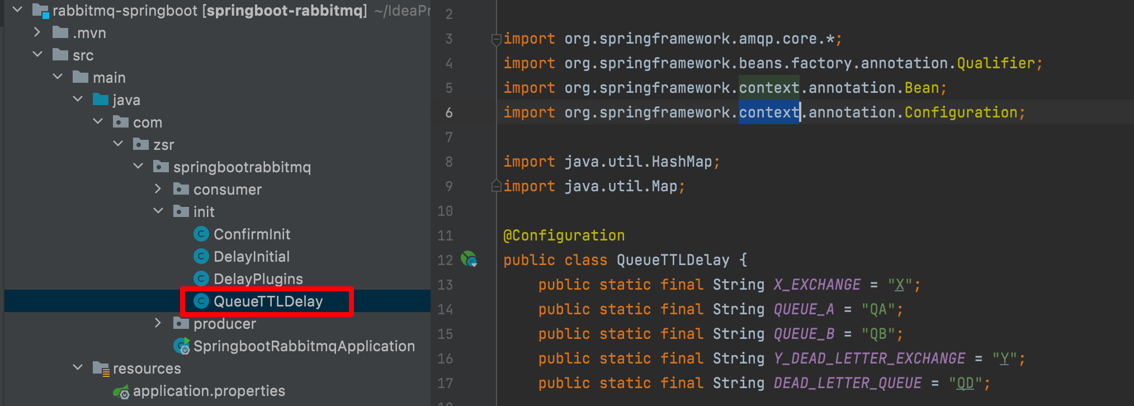Click the Qualifier import class name
This screenshot has width=1134, height=406.
pos(996,63)
